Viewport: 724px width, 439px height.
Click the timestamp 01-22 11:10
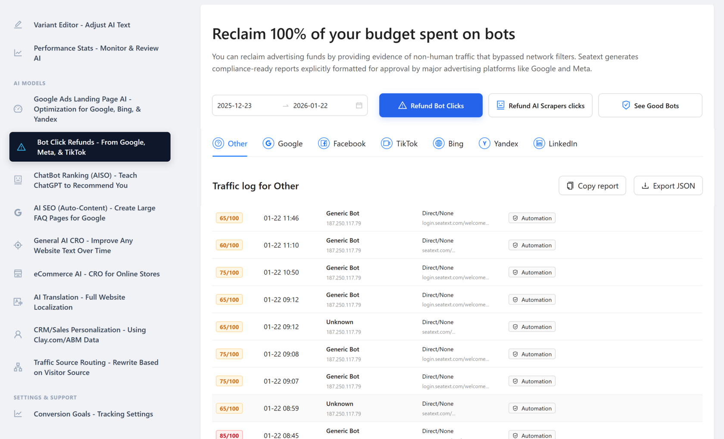click(x=281, y=245)
